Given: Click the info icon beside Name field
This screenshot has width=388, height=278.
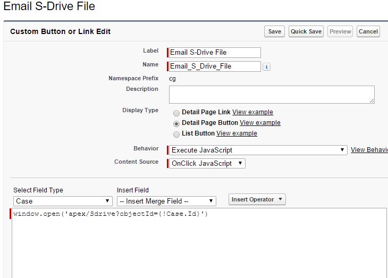Looking at the screenshot, I should [x=266, y=67].
